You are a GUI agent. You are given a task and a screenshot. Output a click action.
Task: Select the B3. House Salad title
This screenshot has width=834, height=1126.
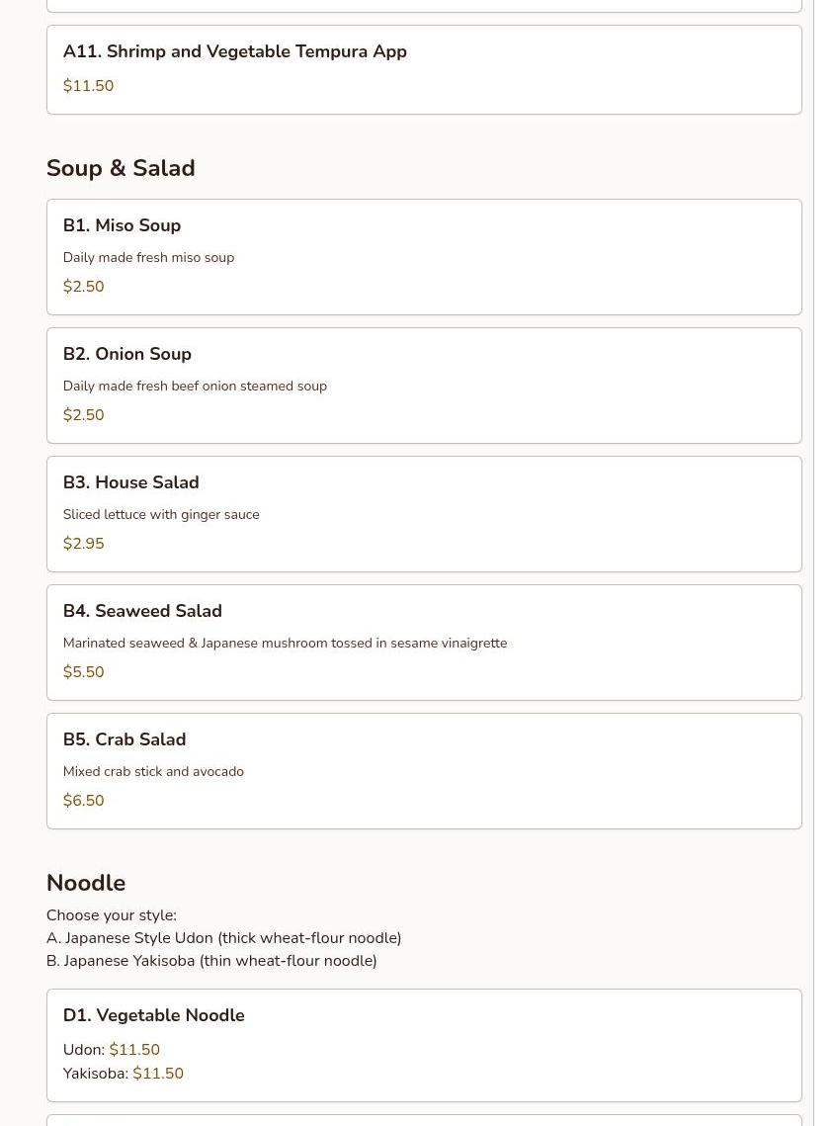pyautogui.click(x=130, y=482)
